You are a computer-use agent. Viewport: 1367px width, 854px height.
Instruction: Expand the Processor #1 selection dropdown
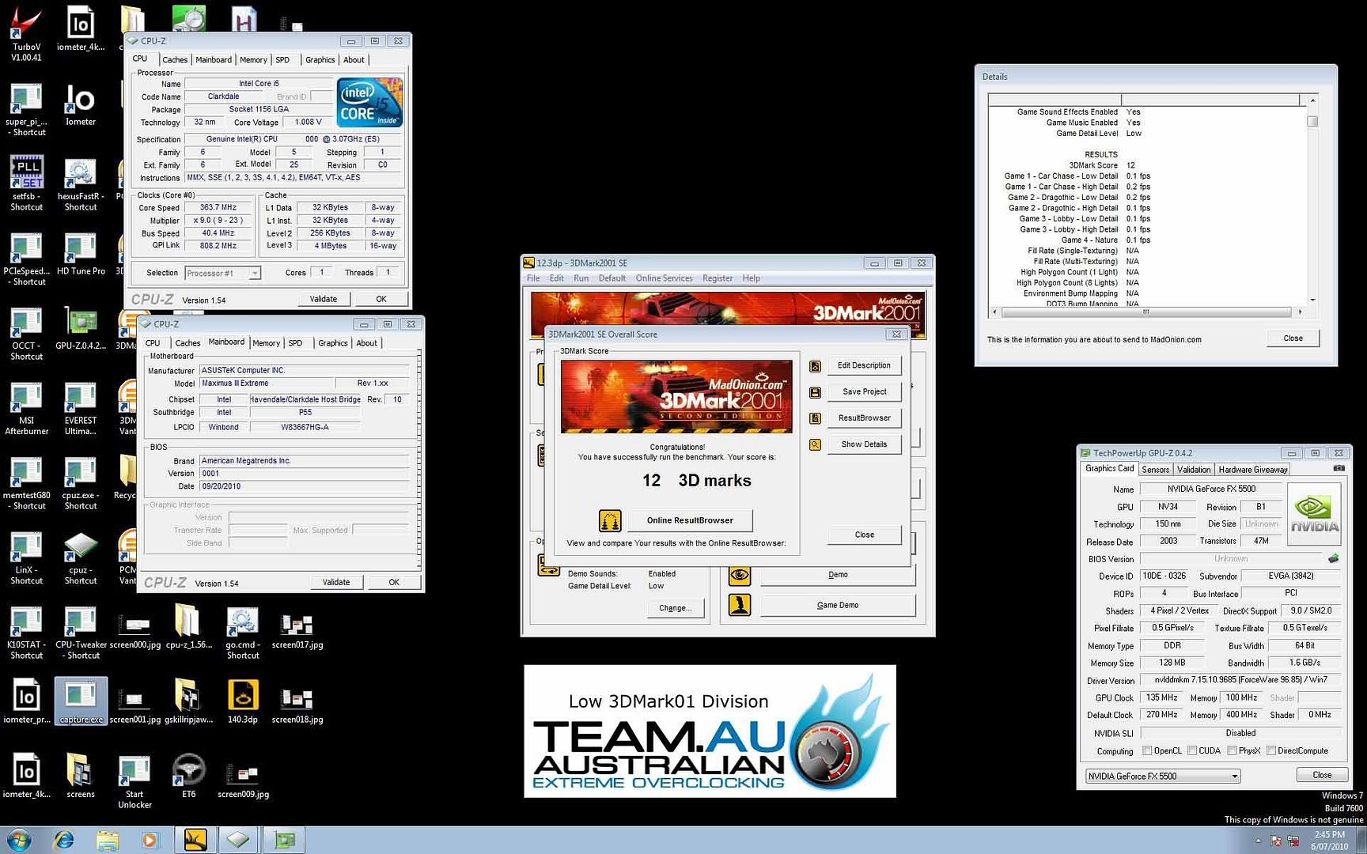[254, 273]
